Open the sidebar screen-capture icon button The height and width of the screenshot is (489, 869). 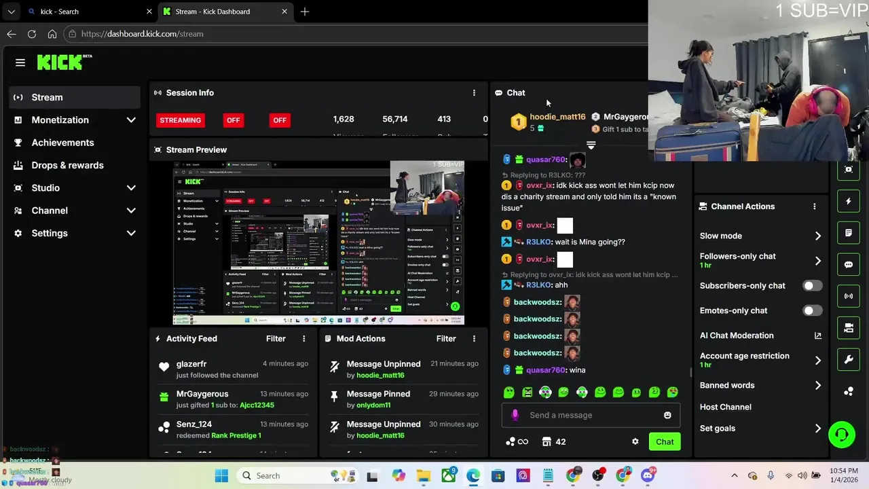coord(849,170)
